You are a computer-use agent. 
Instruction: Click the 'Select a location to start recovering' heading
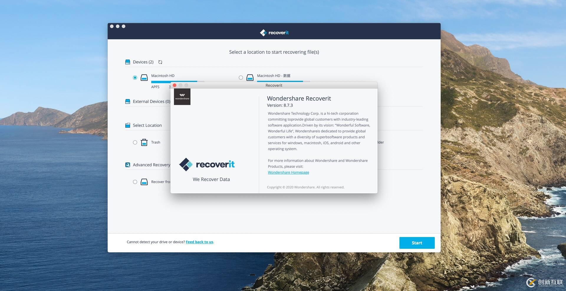[274, 52]
